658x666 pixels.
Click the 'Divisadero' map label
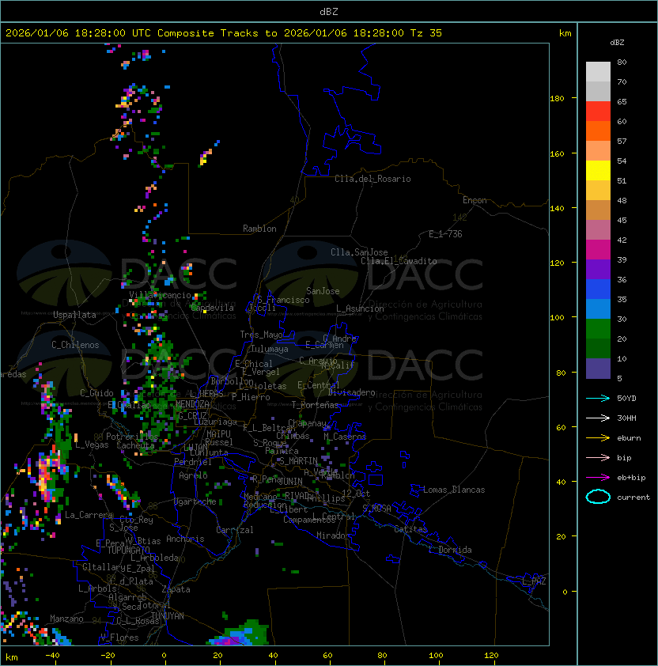[352, 392]
